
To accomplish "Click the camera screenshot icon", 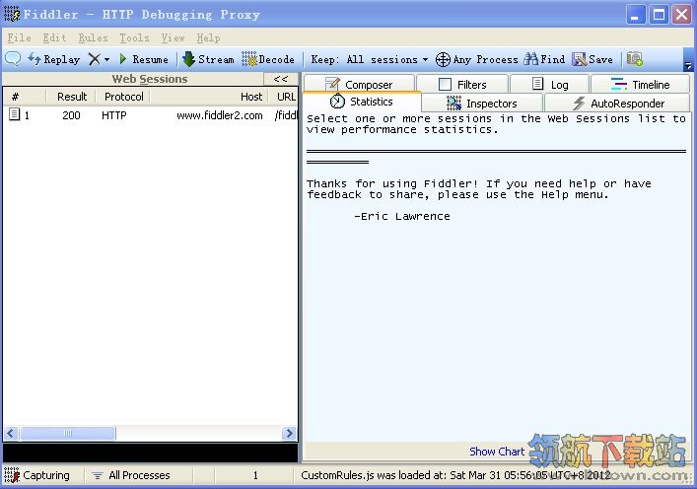I will (635, 59).
